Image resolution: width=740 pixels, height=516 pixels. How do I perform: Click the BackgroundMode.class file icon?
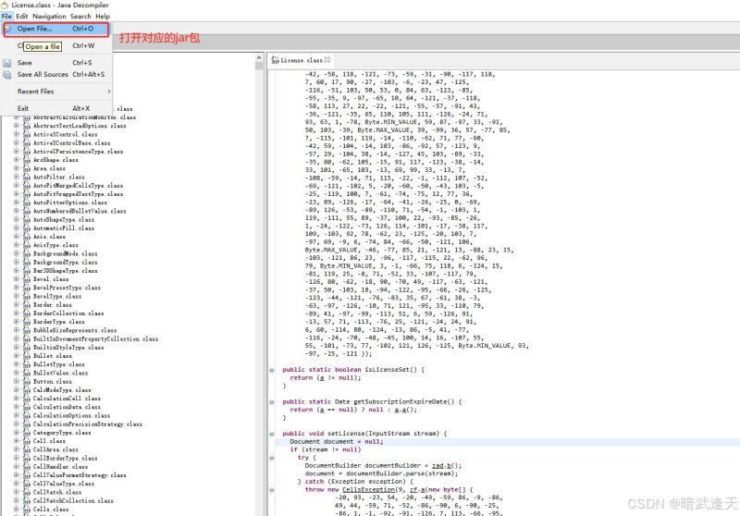pos(27,253)
